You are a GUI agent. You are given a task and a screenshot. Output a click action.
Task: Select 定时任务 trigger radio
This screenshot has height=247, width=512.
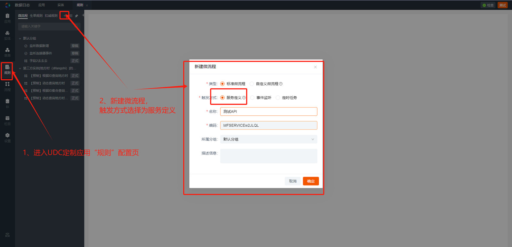[x=278, y=98]
